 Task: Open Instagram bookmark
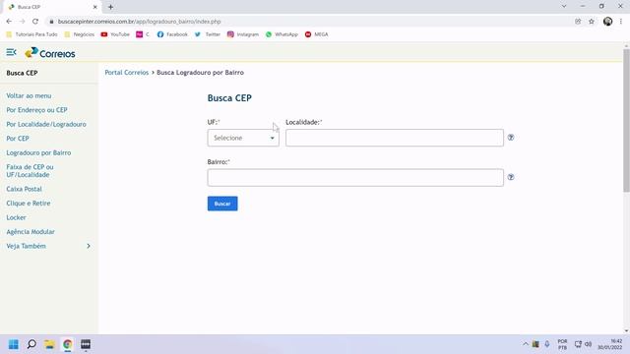click(243, 34)
